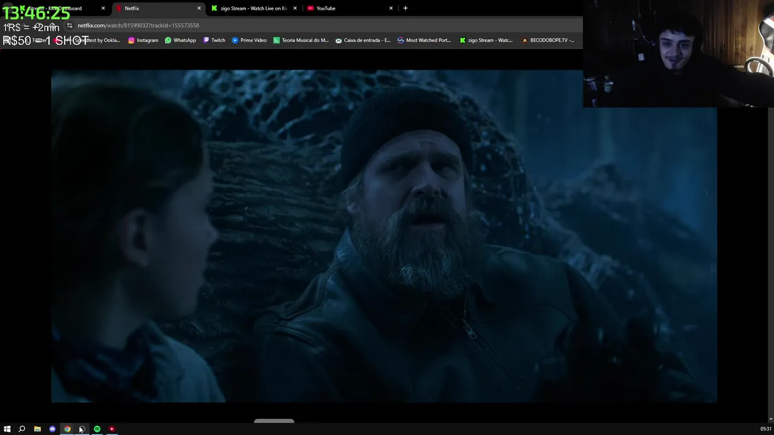The height and width of the screenshot is (435, 774).
Task: Click the streamer webcam overlay
Action: tap(678, 54)
